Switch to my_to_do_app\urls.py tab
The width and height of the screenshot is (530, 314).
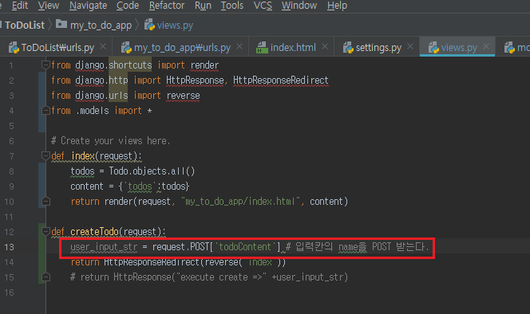182,48
